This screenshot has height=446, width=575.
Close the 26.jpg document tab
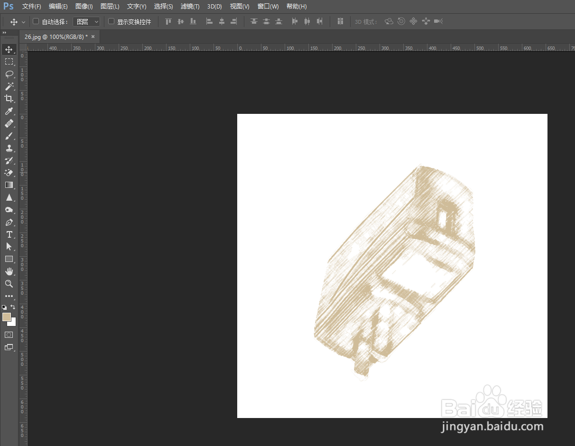pyautogui.click(x=93, y=37)
